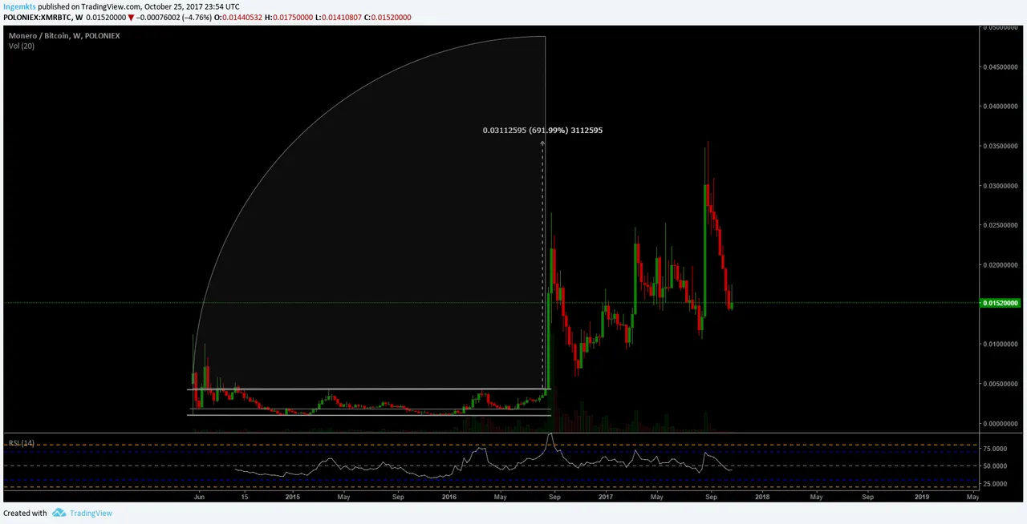Click the POLONIEX:XMRBTC, W symbol text
The image size is (1027, 524).
tap(43, 17)
